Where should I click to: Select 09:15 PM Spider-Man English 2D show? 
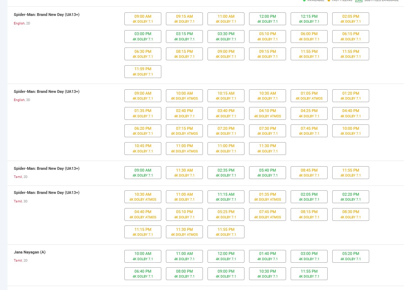pos(268,54)
